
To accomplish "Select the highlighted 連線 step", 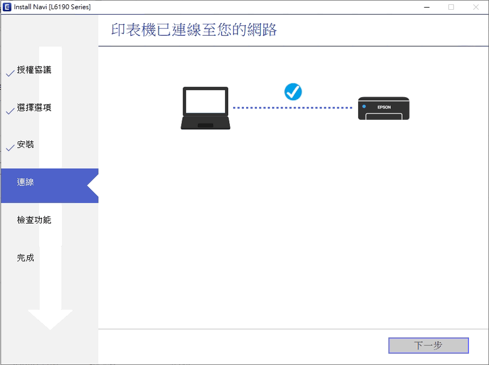I will (x=26, y=183).
